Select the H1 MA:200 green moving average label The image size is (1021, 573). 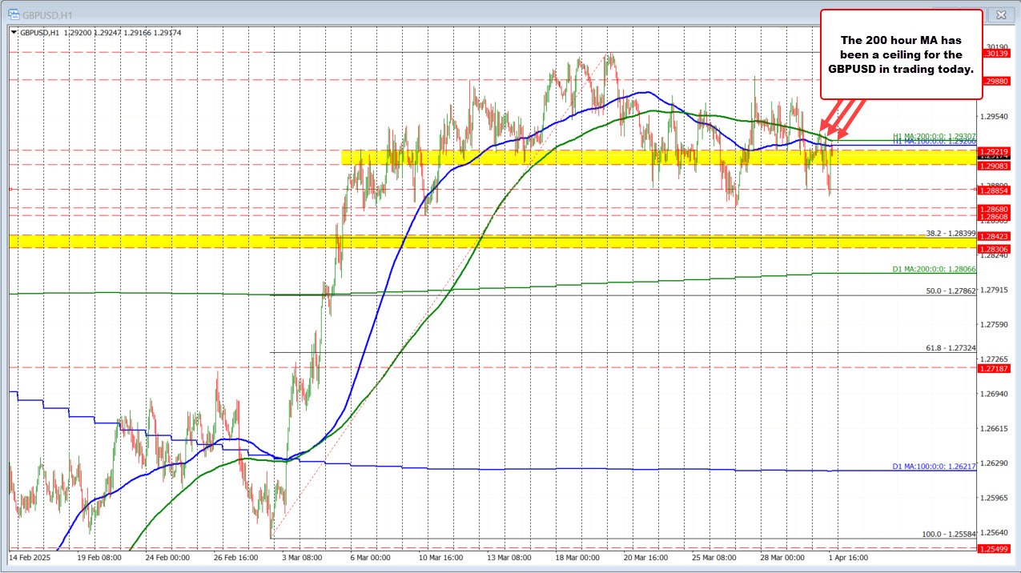pos(934,136)
